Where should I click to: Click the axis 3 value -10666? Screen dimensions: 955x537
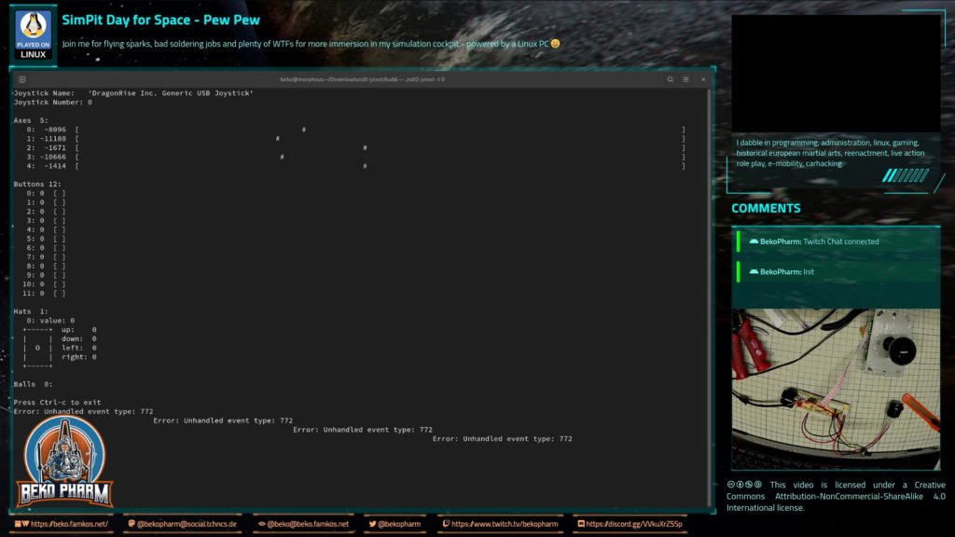pos(53,157)
